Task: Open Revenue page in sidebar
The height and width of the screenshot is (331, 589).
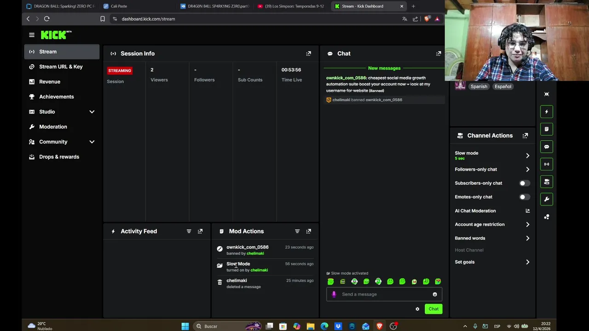Action: pyautogui.click(x=62, y=82)
